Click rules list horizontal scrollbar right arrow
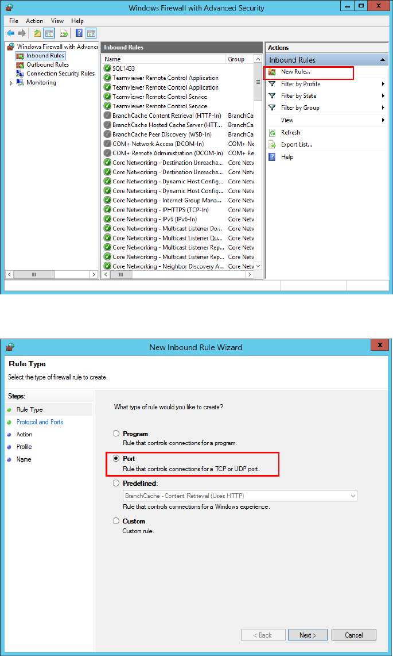Screen dimensions: 393x656 250,275
